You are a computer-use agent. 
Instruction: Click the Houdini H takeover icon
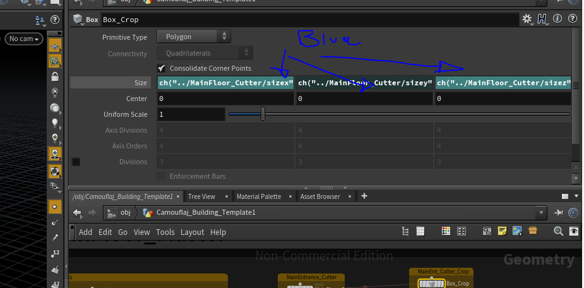pyautogui.click(x=542, y=19)
